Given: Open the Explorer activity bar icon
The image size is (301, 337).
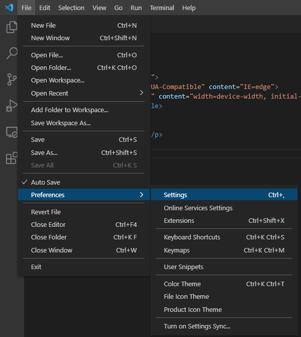Looking at the screenshot, I should click(12, 27).
